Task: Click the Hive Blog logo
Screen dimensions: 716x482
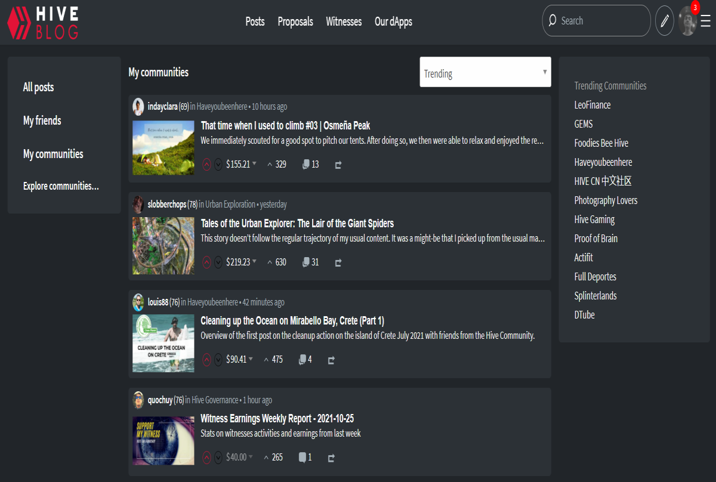Action: 42,21
